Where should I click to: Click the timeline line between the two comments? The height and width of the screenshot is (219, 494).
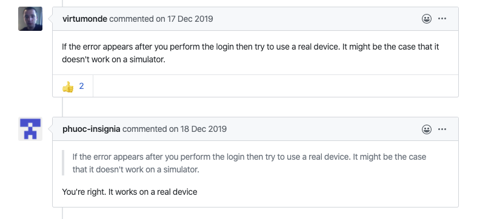62,107
